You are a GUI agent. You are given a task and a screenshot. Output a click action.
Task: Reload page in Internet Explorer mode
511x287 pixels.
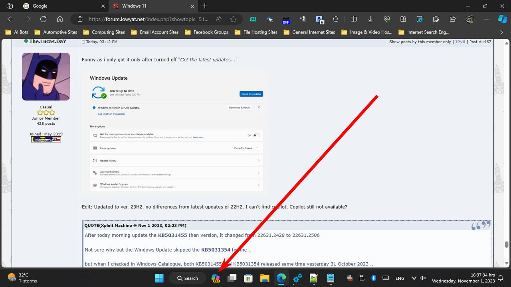point(420,19)
